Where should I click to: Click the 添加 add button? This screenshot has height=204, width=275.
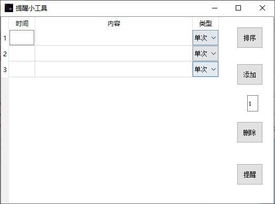(x=250, y=74)
